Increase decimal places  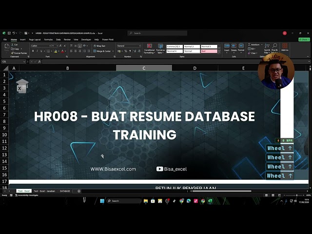click(x=135, y=51)
